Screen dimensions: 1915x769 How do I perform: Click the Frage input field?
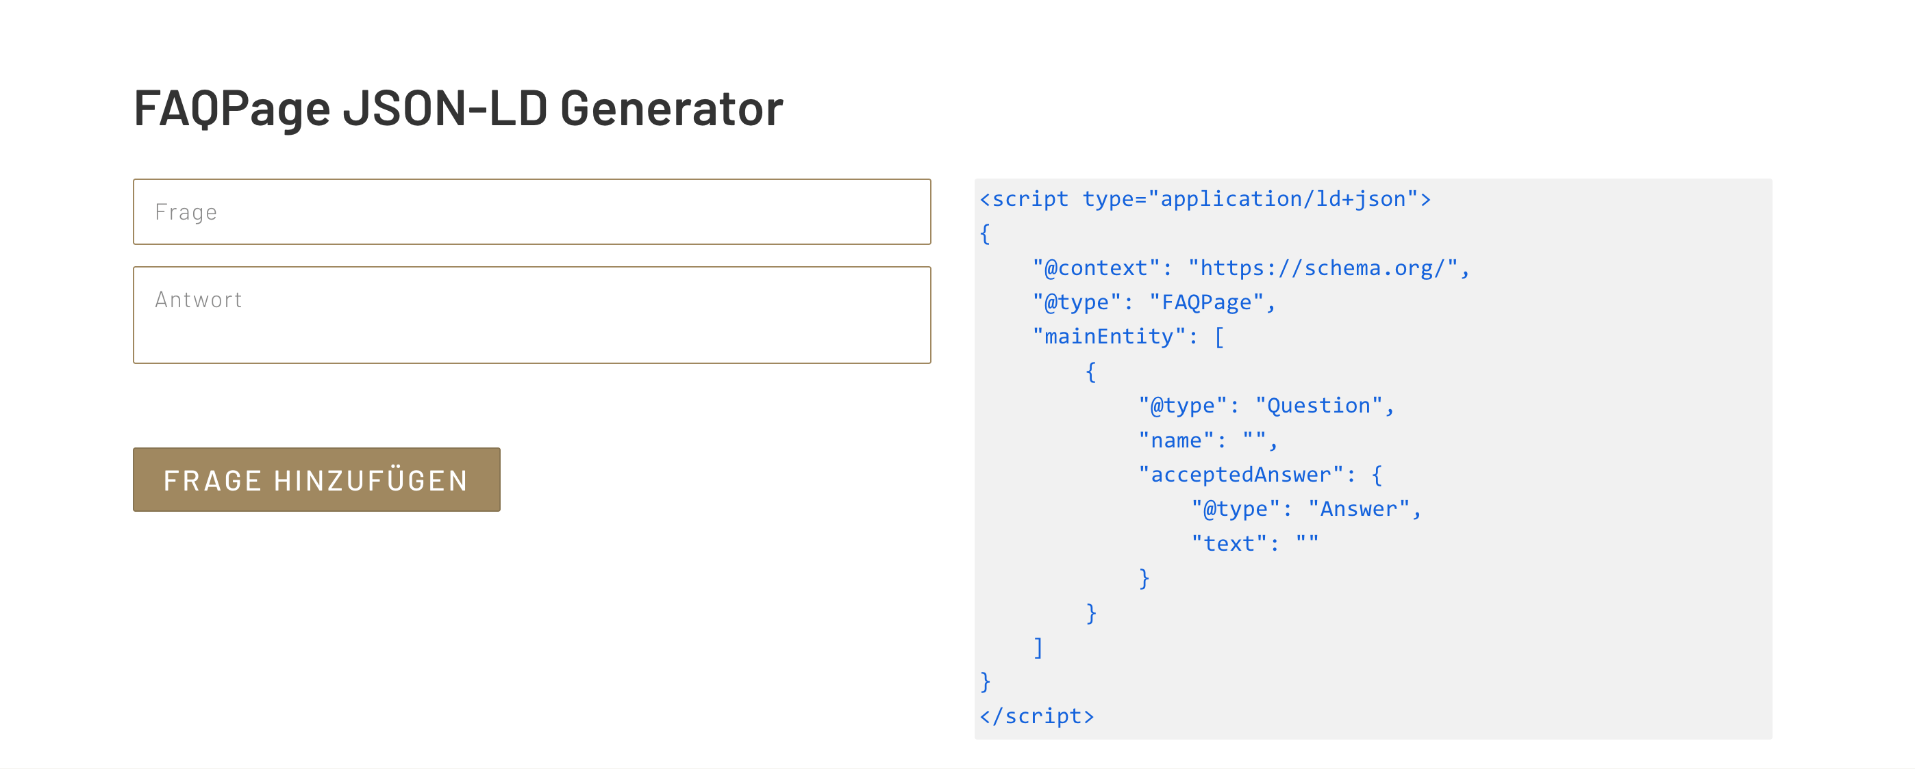pos(531,211)
